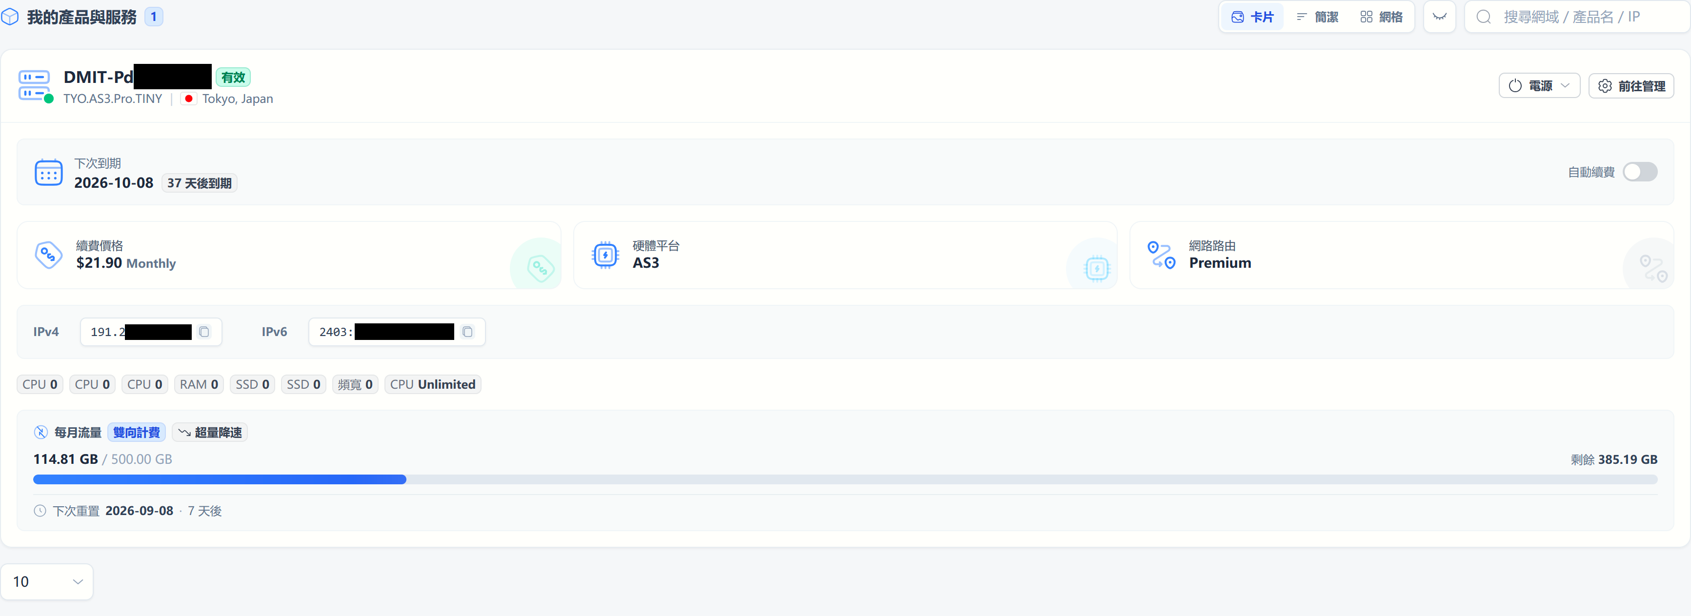
Task: Expand the page size selector showing 10
Action: [47, 582]
